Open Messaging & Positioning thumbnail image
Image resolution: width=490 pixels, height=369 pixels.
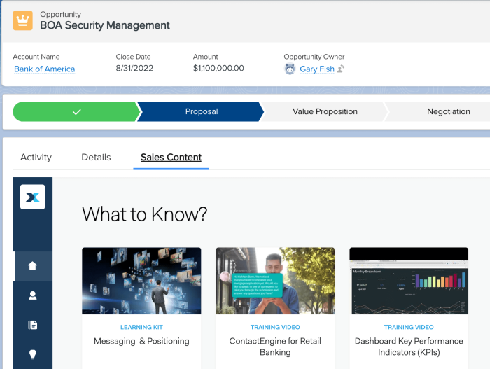pyautogui.click(x=141, y=281)
